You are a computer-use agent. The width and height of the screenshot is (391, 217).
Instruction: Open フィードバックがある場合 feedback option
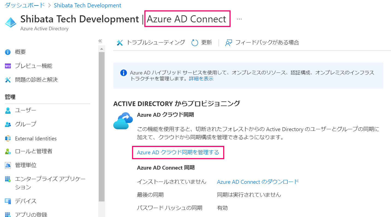coord(266,43)
